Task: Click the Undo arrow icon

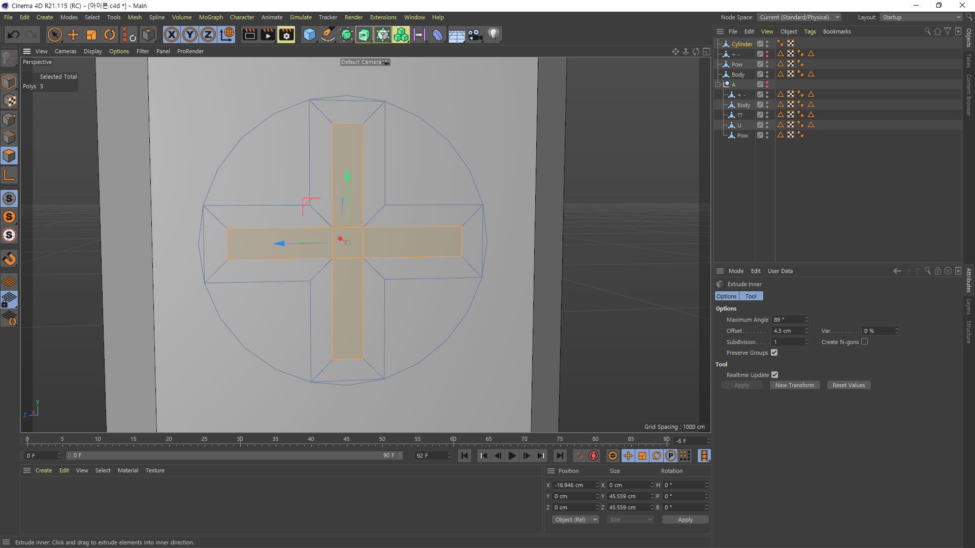Action: click(x=14, y=35)
